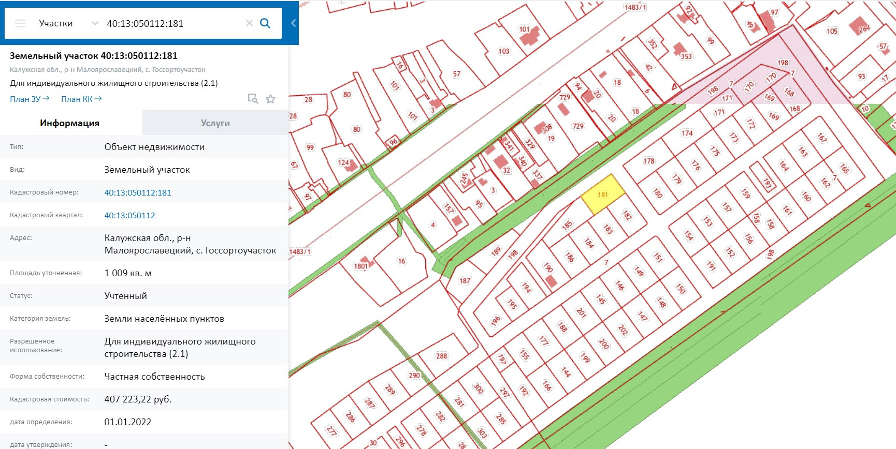Image resolution: width=896 pixels, height=449 pixels.
Task: Open cadastral quarter 40:13:050112 link
Action: pyautogui.click(x=129, y=215)
